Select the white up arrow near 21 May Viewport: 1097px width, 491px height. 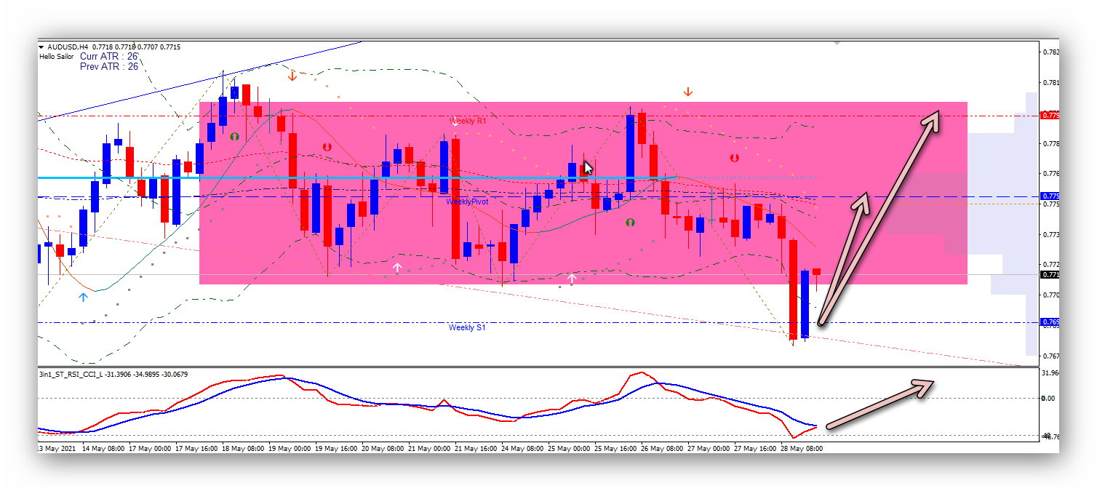(x=397, y=268)
